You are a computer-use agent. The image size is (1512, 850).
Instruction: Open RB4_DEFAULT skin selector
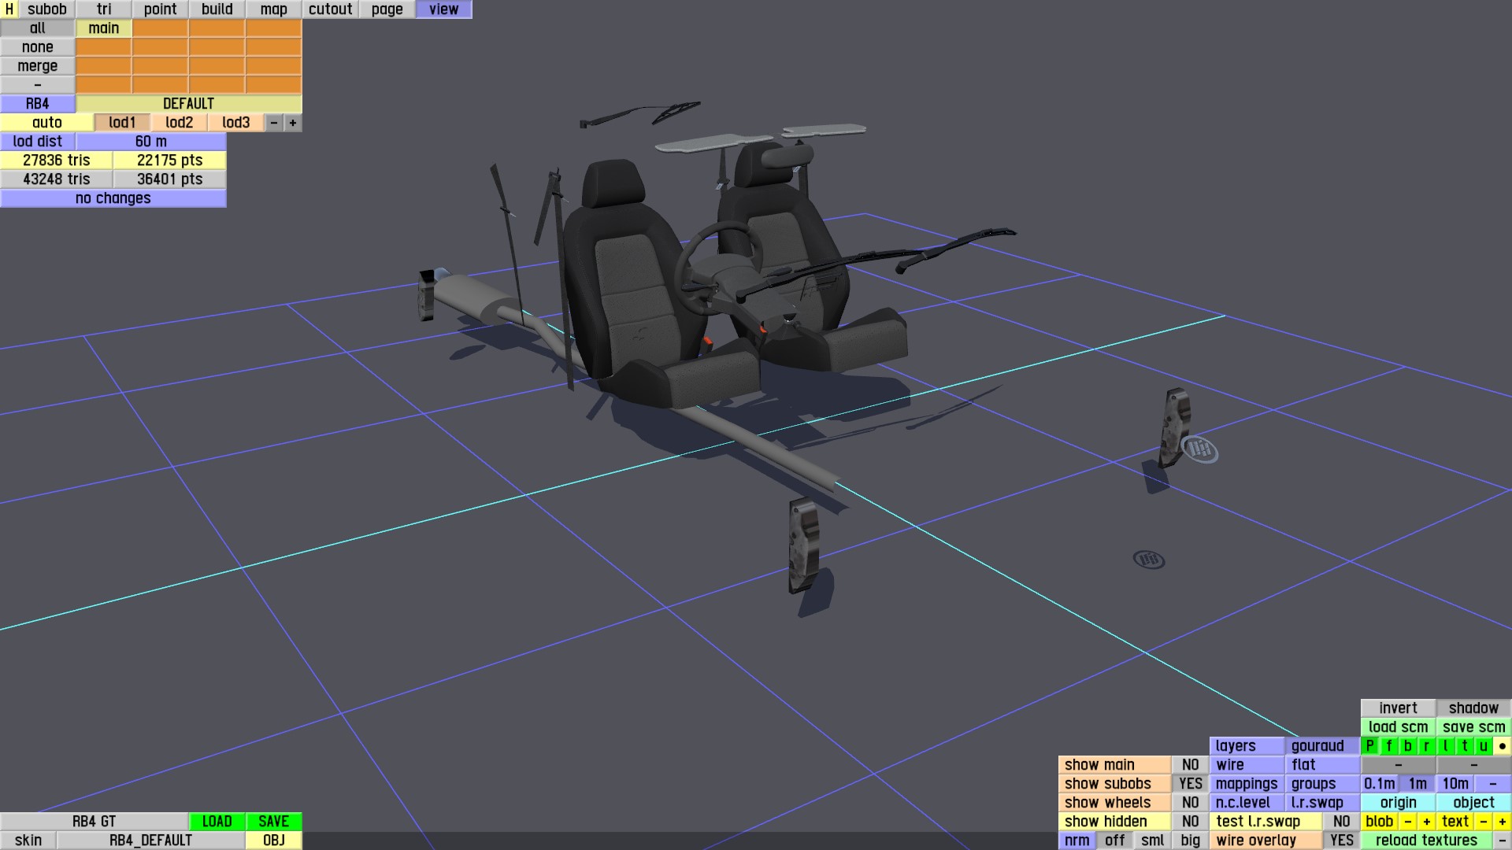(150, 841)
